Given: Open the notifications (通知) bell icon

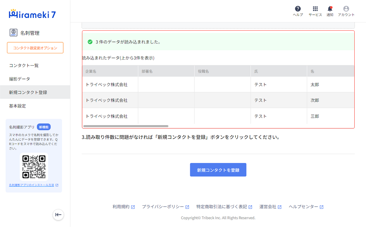Looking at the screenshot, I should (x=330, y=9).
